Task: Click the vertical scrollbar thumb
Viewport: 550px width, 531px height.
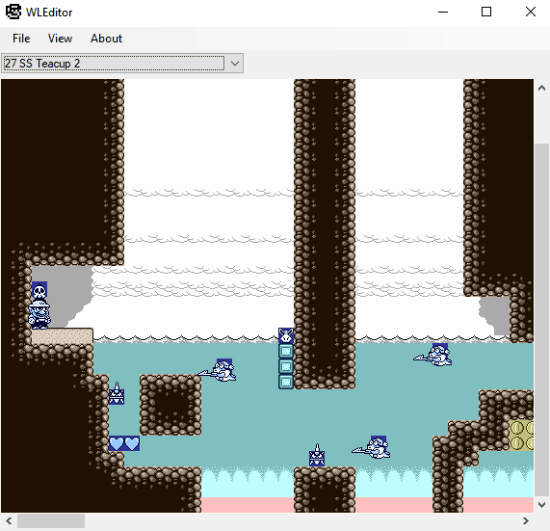Action: coord(541,319)
